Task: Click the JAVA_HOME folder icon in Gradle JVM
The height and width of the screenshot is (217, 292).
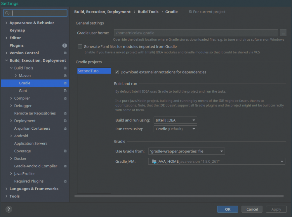Action: tap(154, 162)
